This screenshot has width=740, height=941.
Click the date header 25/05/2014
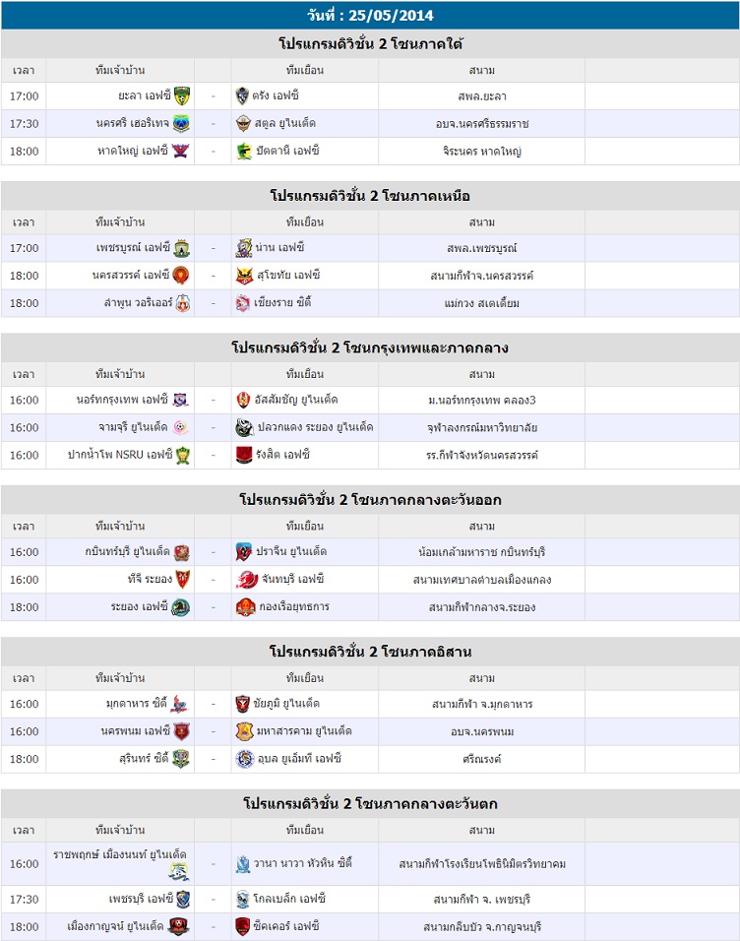tap(370, 15)
